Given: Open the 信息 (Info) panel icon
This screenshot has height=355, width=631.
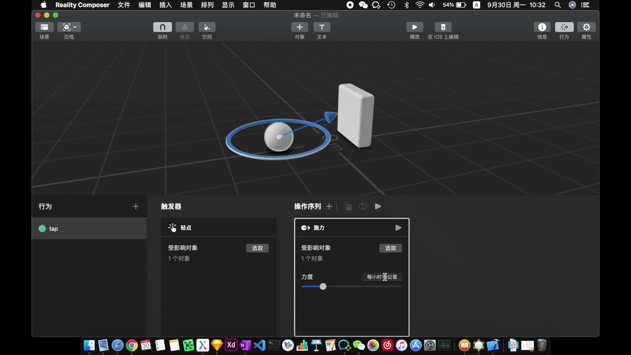Looking at the screenshot, I should tap(542, 27).
